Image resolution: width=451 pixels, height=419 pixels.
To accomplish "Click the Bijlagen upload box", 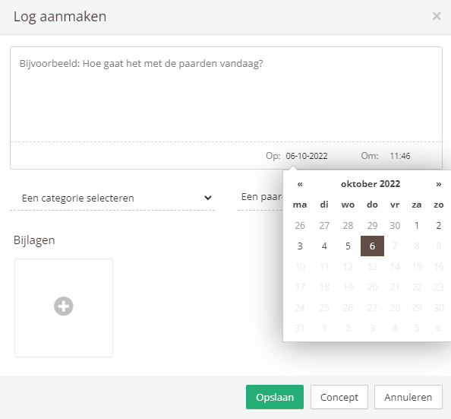I will click(x=64, y=308).
